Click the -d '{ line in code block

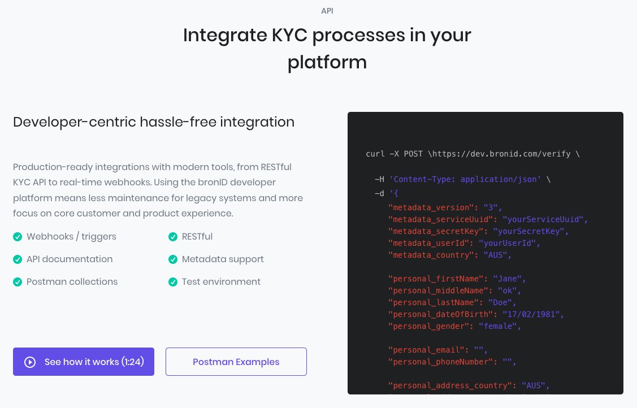click(387, 193)
